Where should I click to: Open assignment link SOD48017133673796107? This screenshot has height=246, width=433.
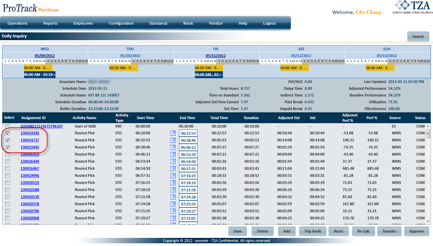[42, 126]
